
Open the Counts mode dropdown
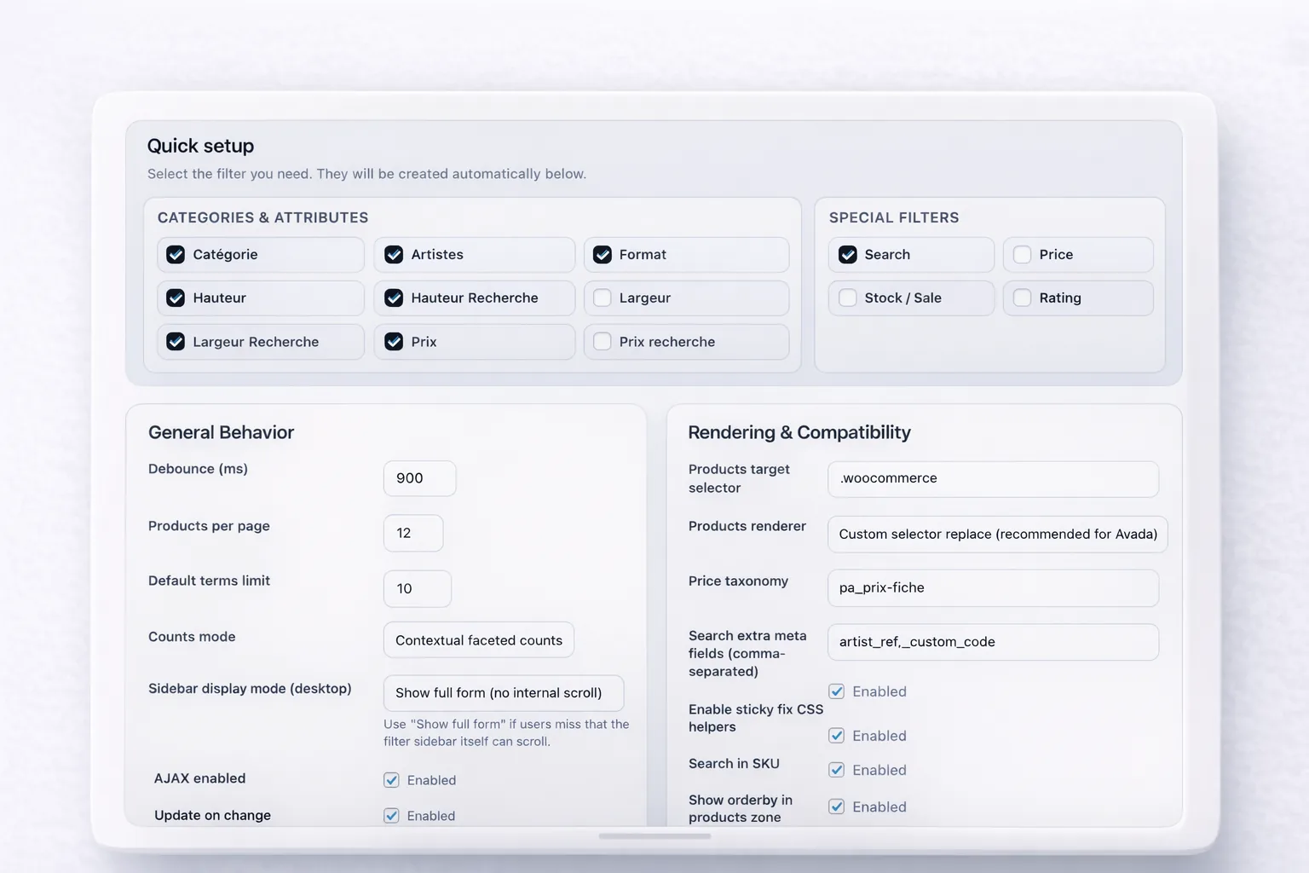click(x=478, y=640)
